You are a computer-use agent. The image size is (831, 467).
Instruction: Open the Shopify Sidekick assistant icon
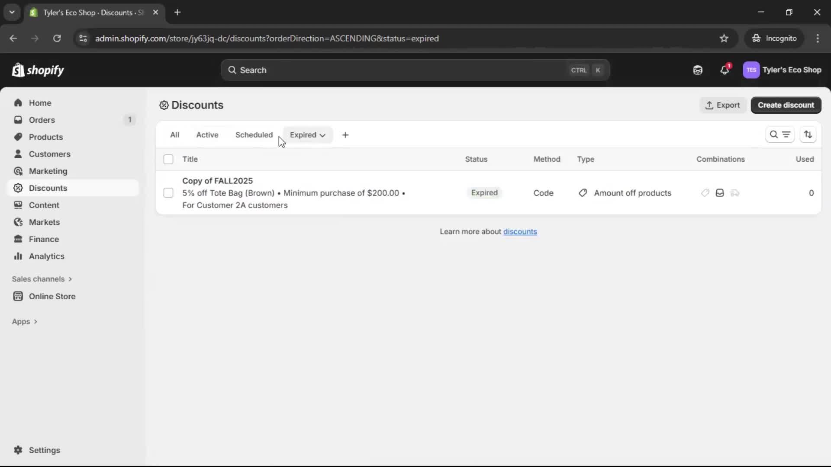click(x=698, y=70)
